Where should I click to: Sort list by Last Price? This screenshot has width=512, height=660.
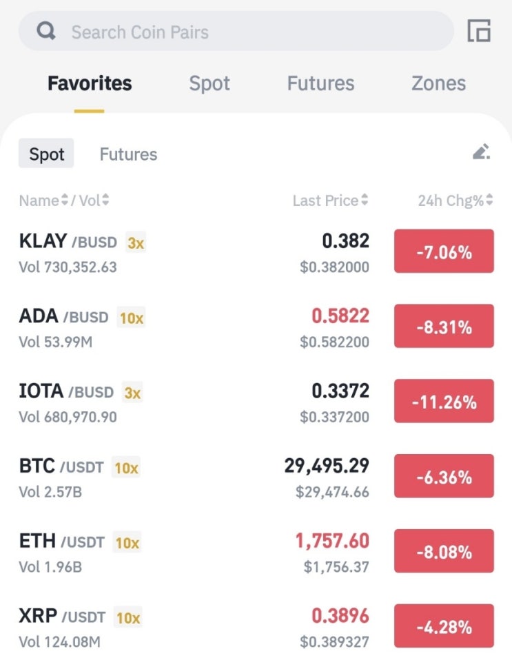point(331,200)
